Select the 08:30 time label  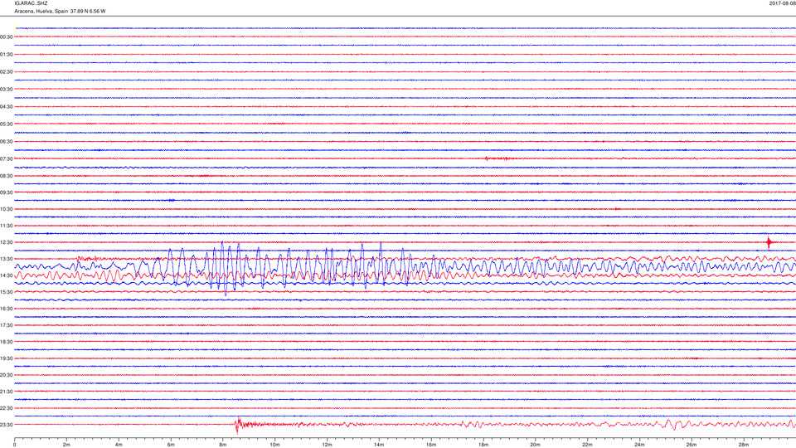pos(6,176)
